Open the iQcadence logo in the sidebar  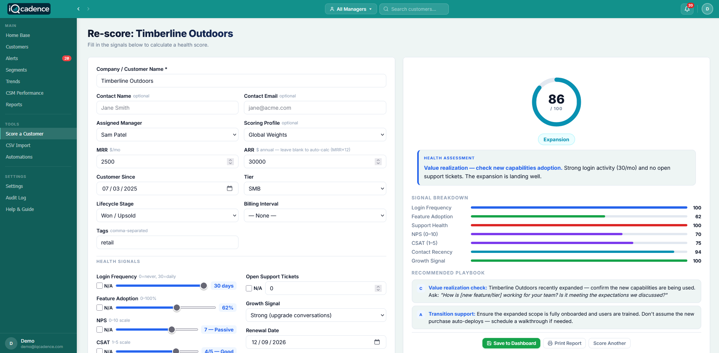28,8
